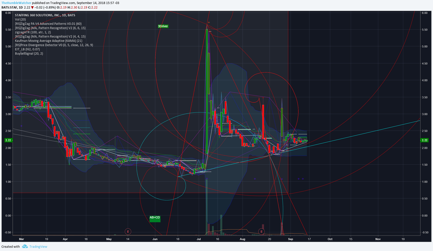Image resolution: width=433 pixels, height=251 pixels.
Task: Open the earnings marker near May 14
Action: click(128, 232)
